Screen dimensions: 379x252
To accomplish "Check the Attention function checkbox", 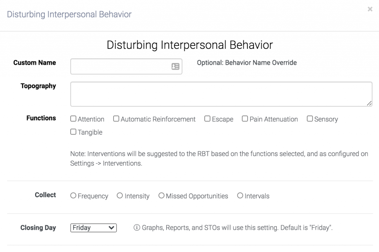I will [x=73, y=119].
